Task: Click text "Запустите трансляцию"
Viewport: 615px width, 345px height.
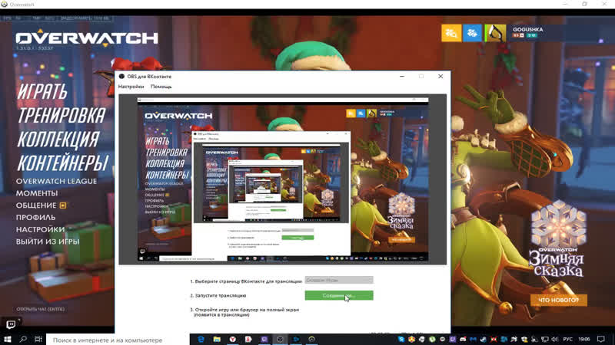Action: tap(221, 296)
